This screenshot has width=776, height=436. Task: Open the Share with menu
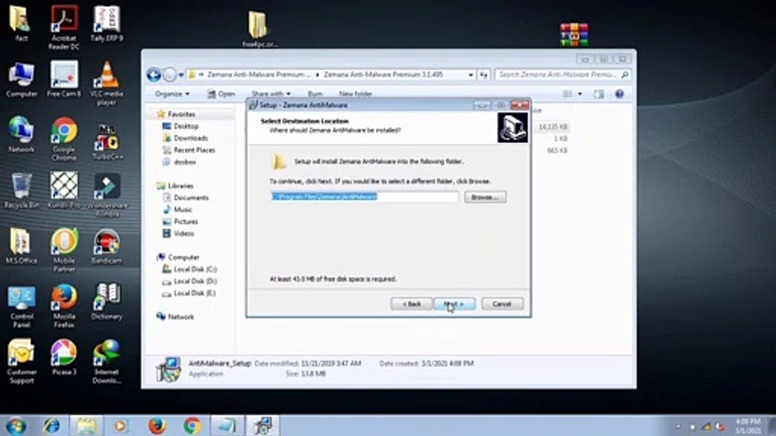click(271, 94)
